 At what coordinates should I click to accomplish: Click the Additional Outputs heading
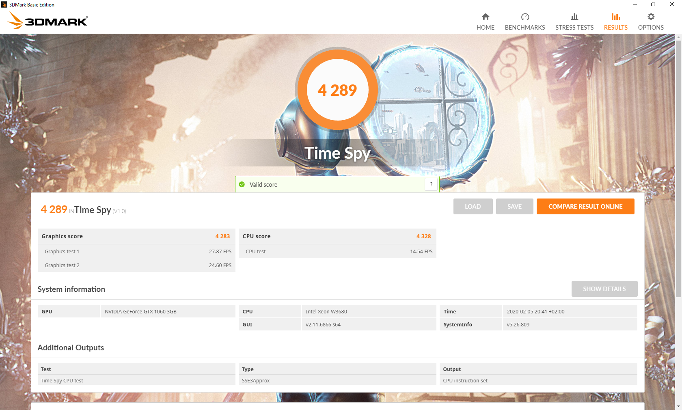71,347
